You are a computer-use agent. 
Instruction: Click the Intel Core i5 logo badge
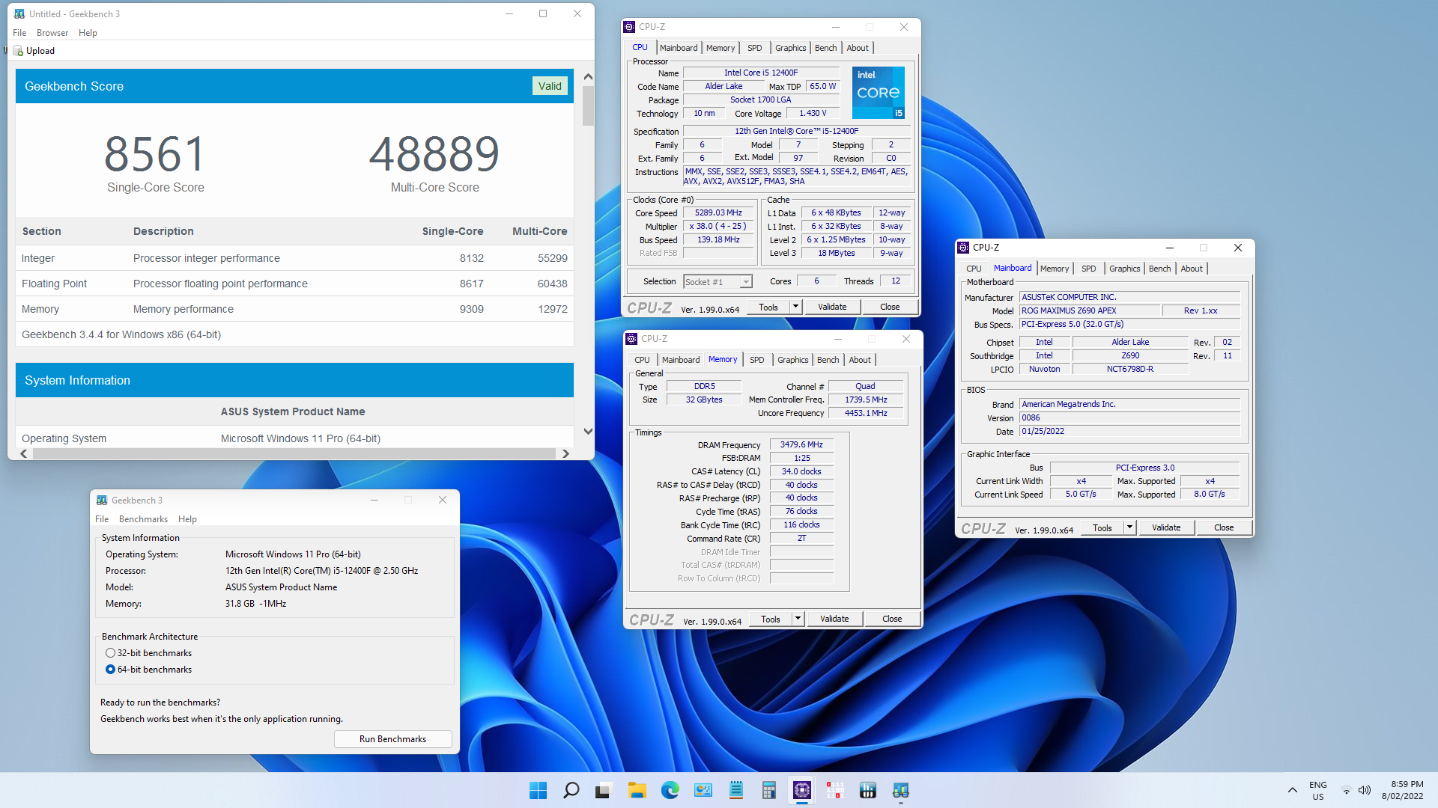coord(879,93)
